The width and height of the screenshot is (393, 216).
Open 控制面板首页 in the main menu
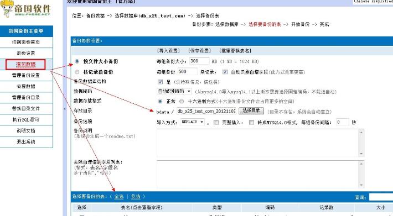point(26,42)
